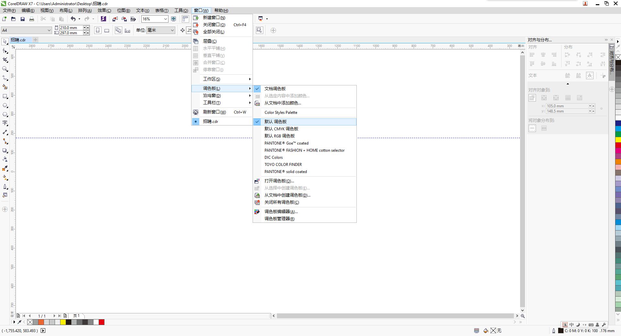Choose the Crop tool
This screenshot has height=336, width=621.
[x=5, y=60]
